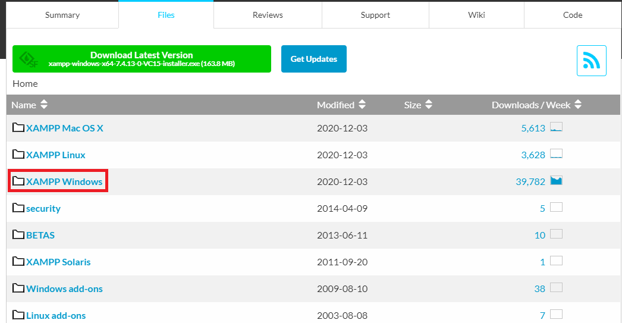Open the XAMPP Windows folder link
Viewport: 622px width, 323px height.
[64, 182]
